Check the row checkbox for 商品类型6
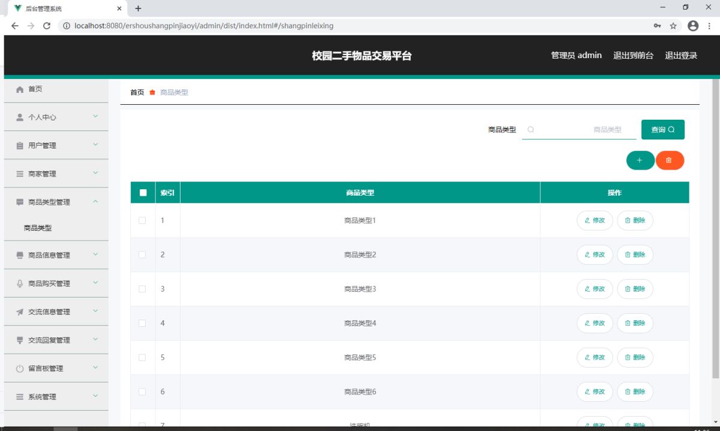 (x=142, y=391)
